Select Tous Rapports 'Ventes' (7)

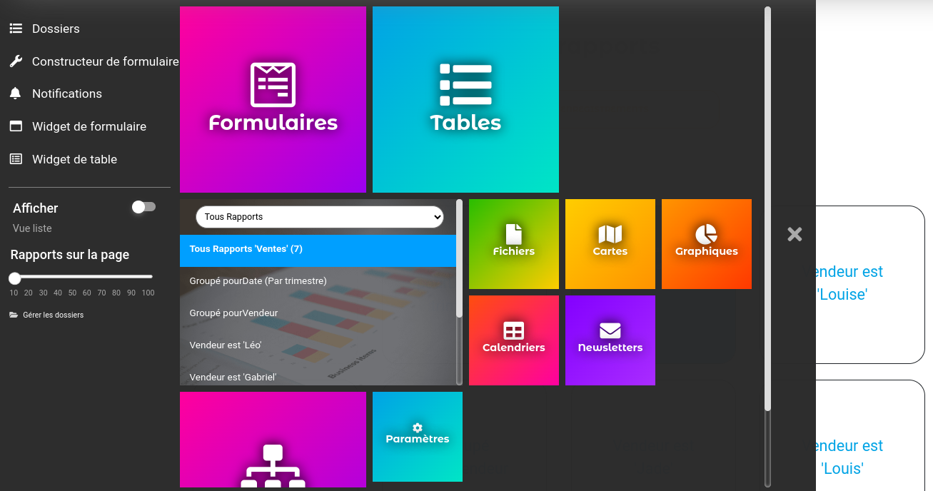(318, 250)
